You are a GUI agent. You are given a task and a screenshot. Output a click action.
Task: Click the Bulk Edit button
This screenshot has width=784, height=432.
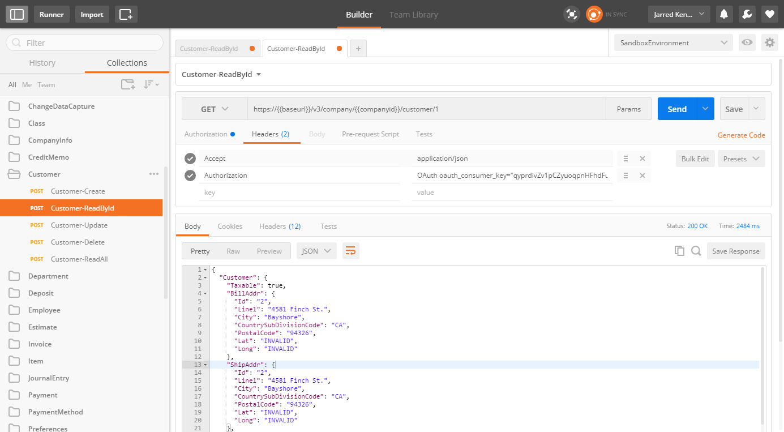[695, 159]
